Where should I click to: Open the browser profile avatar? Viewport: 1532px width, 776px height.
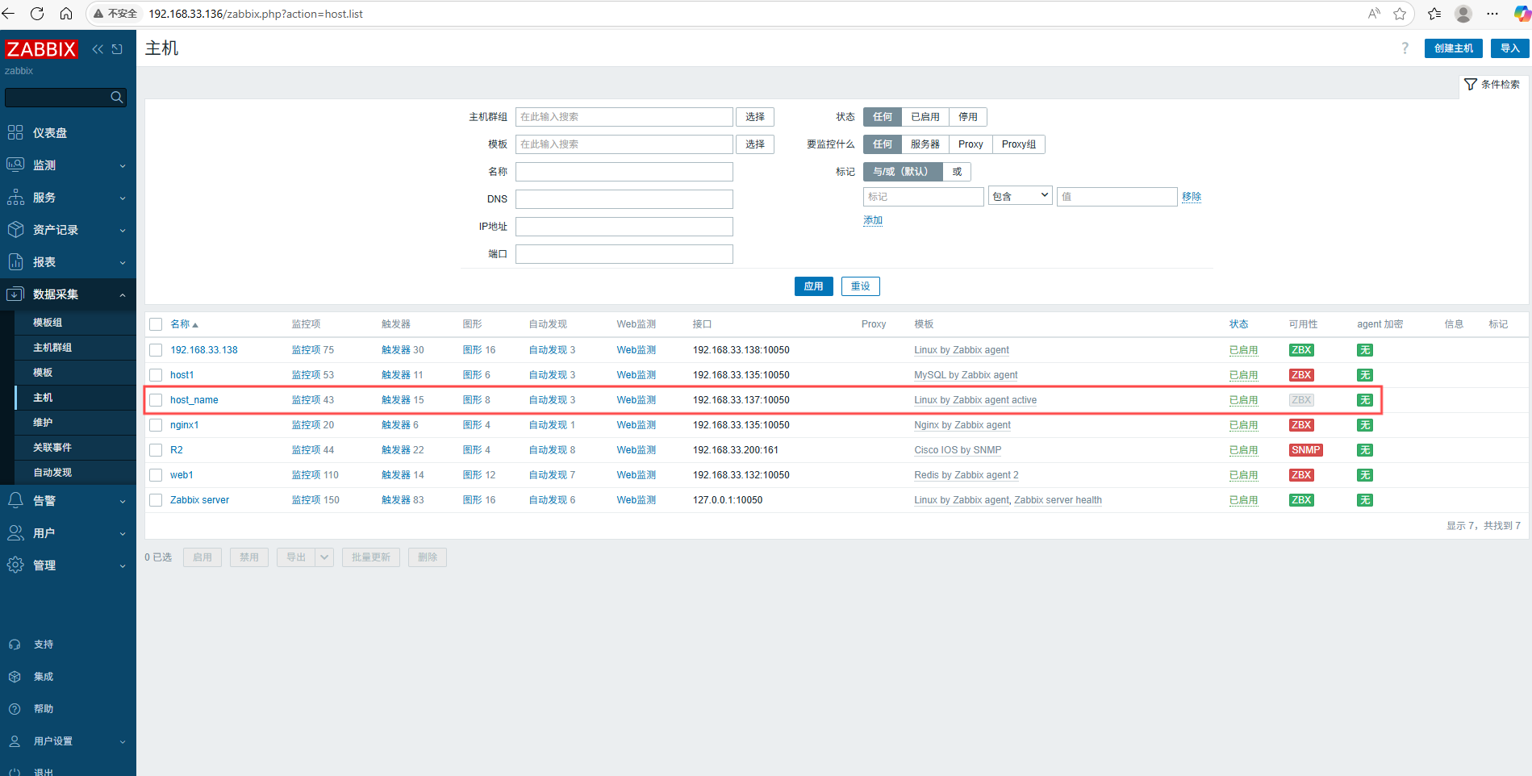1463,14
